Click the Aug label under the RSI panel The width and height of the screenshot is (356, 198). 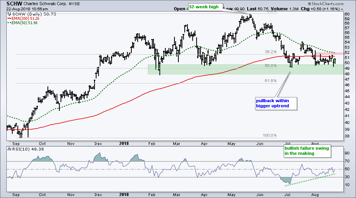point(315,194)
